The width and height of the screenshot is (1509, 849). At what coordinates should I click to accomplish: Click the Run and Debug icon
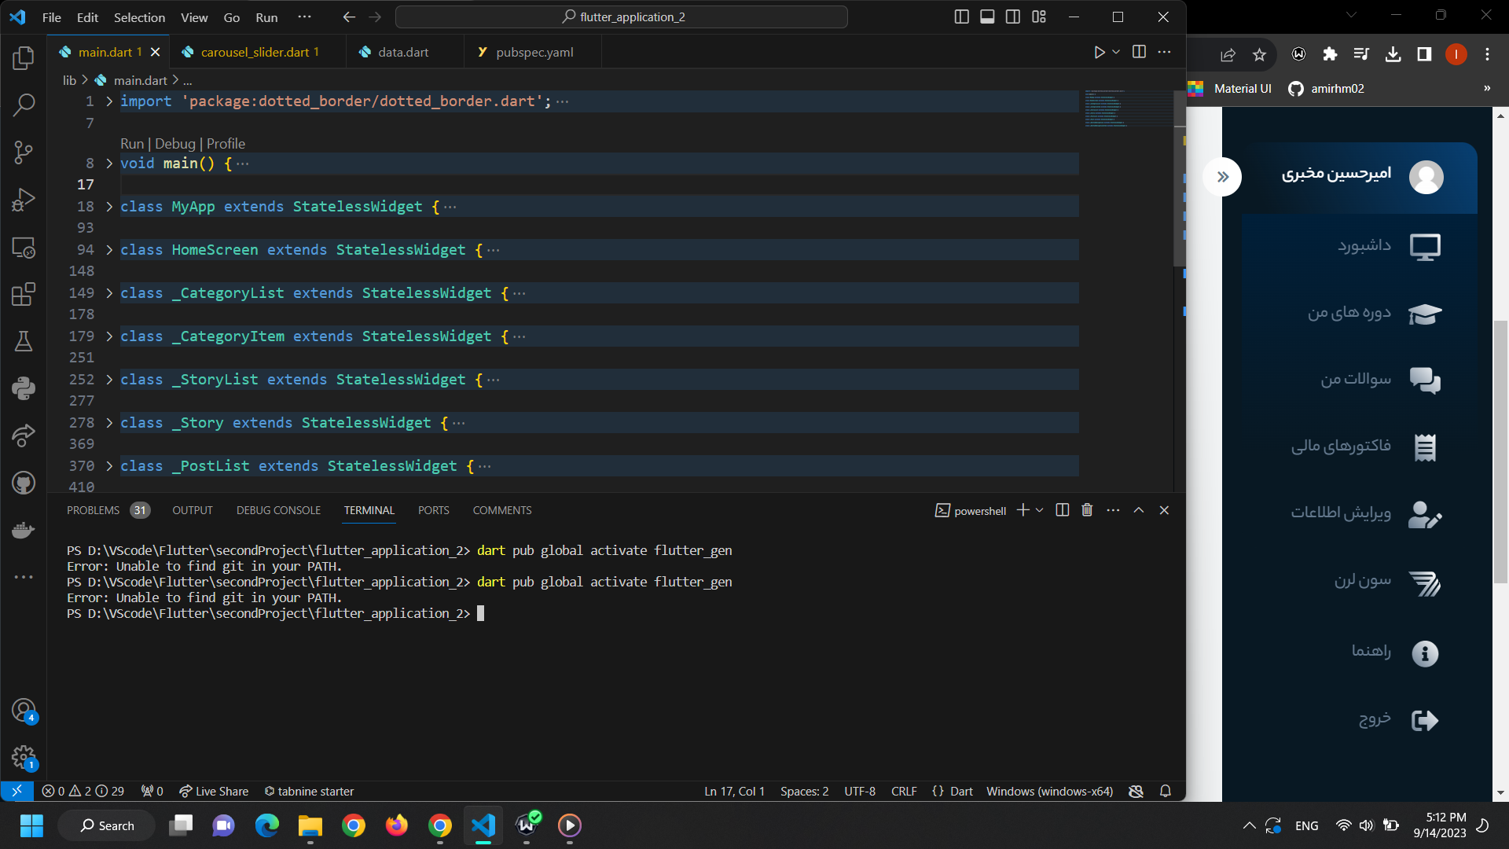point(23,199)
